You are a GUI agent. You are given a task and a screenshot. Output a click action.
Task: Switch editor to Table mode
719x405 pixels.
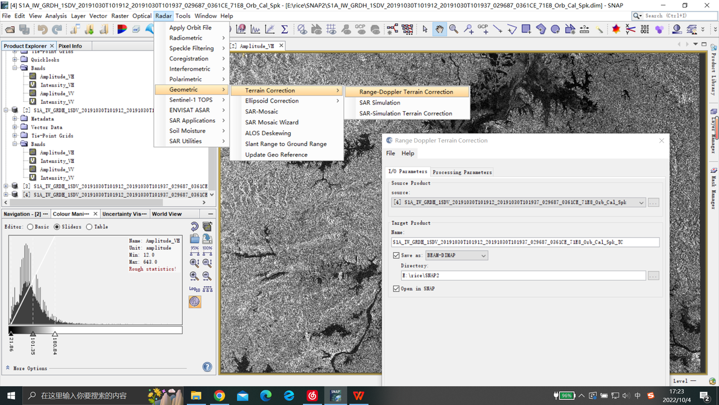pyautogui.click(x=89, y=227)
